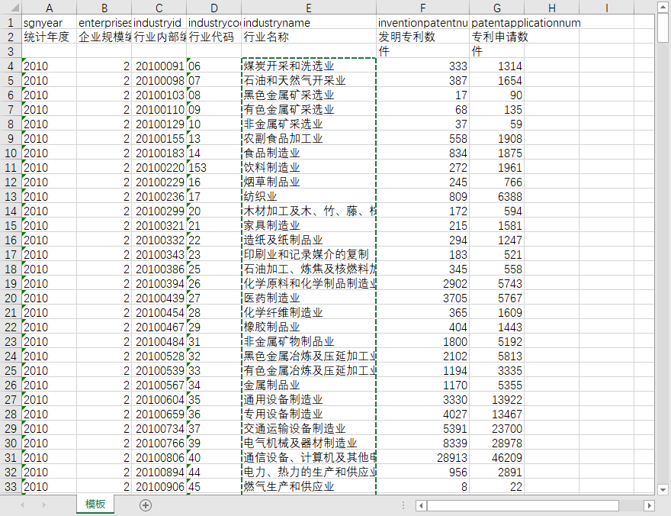671x516 pixels.
Task: Click the 发明专利数 cell
Action: click(x=422, y=37)
